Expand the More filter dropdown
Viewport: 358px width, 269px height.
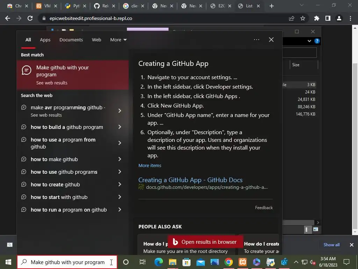click(118, 40)
